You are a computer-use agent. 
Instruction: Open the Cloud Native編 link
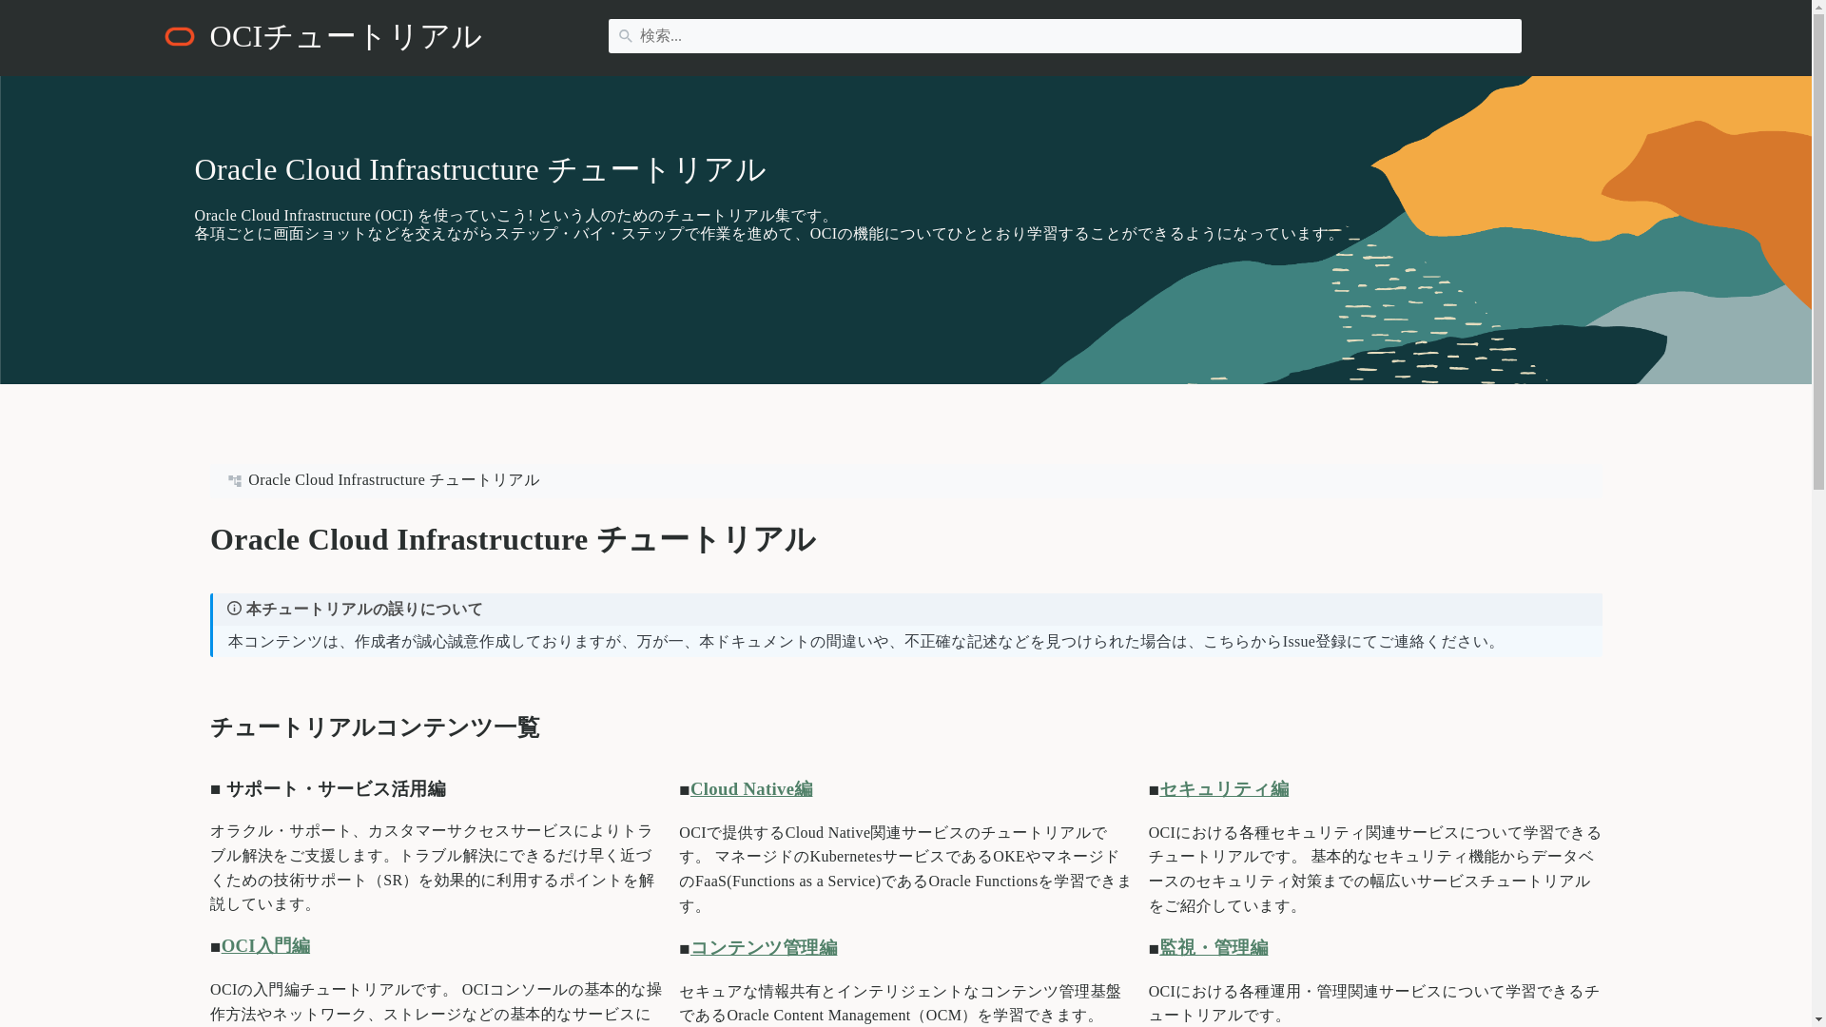click(x=751, y=789)
